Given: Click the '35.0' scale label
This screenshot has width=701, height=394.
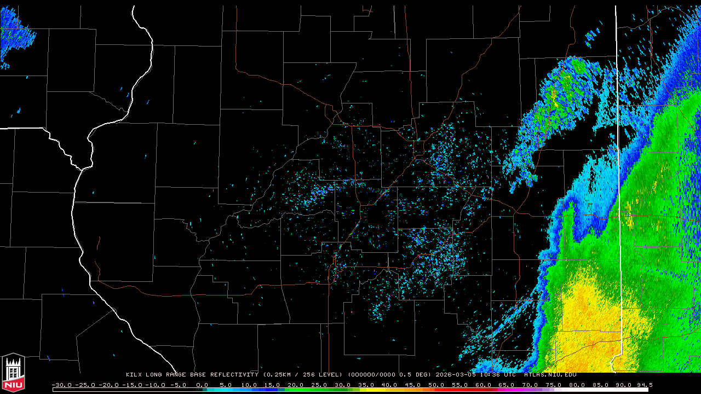Looking at the screenshot, I should coord(366,385).
